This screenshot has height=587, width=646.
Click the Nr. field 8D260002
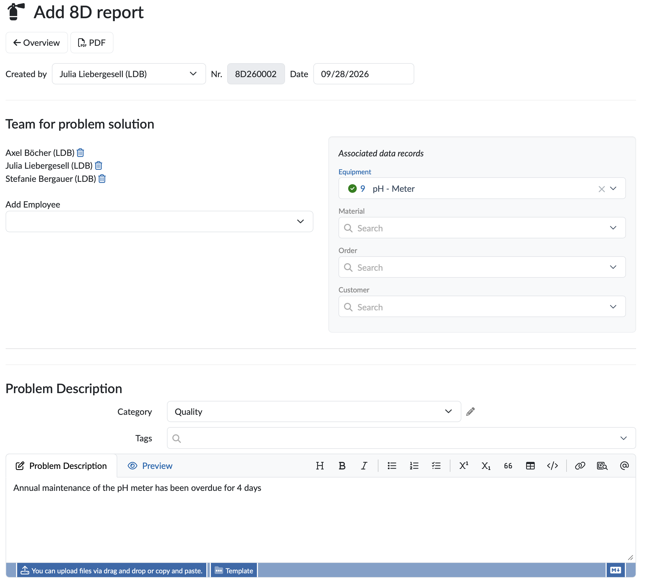(x=256, y=74)
